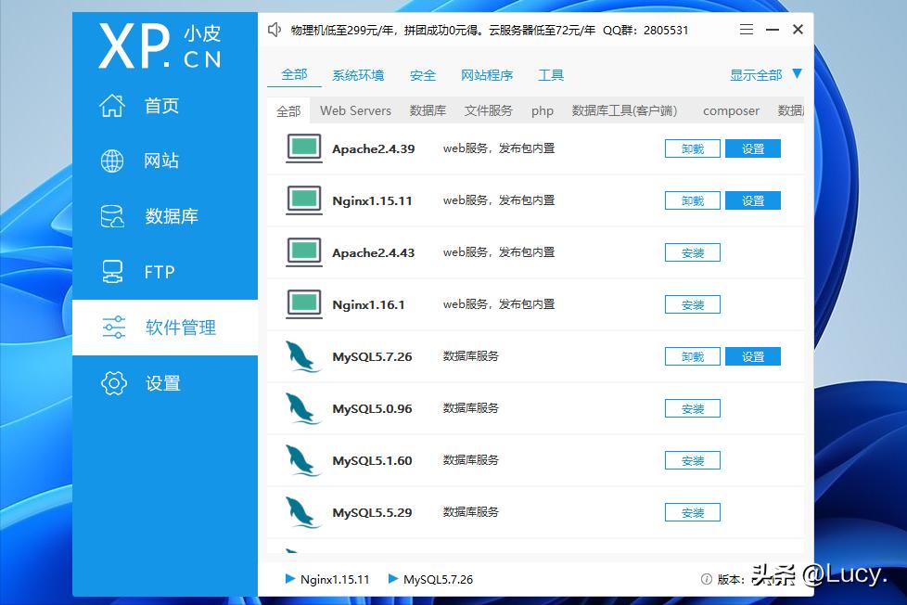Select FTP in the sidebar

point(165,272)
